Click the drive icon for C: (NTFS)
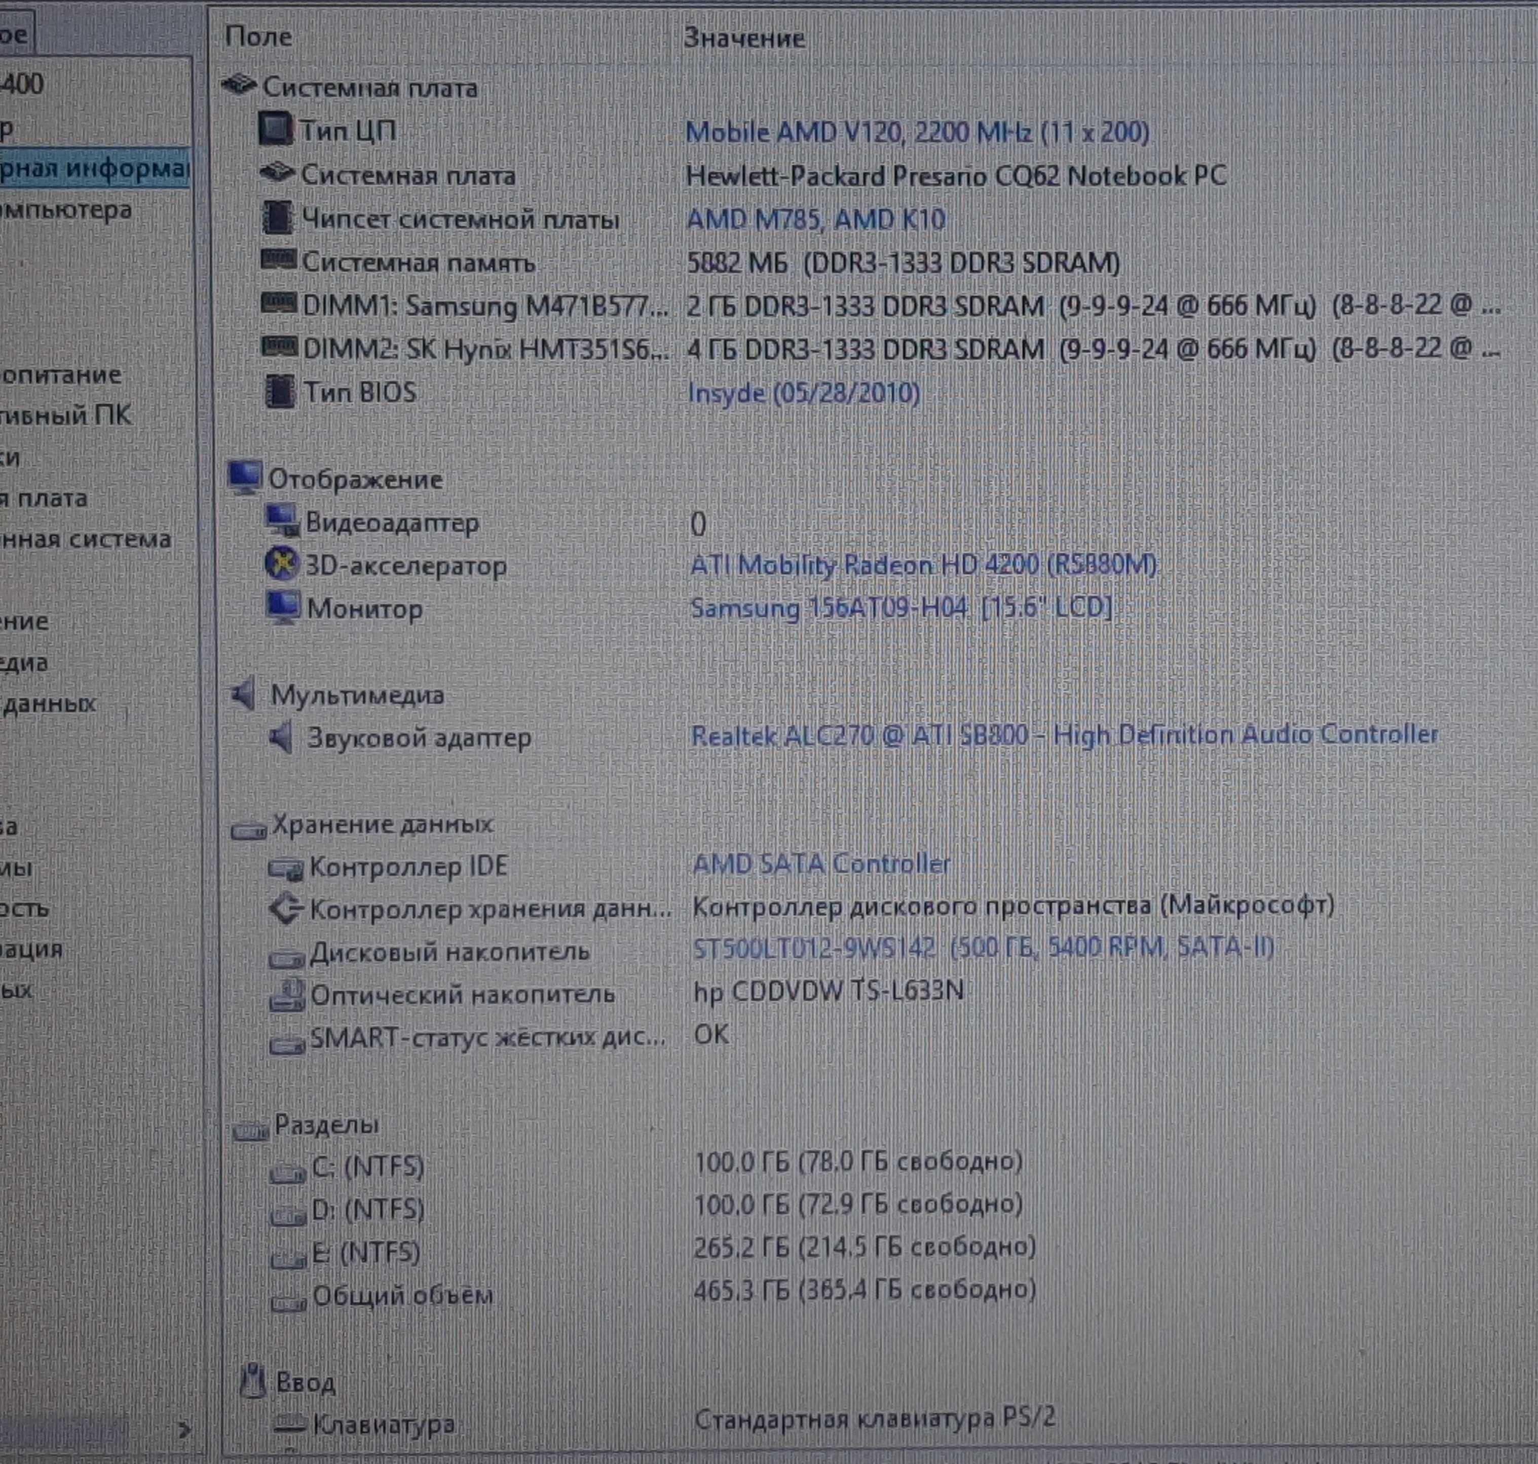The image size is (1538, 1464). [287, 1173]
